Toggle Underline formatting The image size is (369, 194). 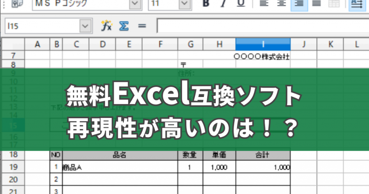(241, 3)
